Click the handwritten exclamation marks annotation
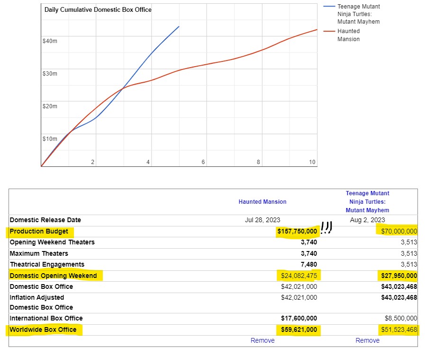 [x=327, y=228]
